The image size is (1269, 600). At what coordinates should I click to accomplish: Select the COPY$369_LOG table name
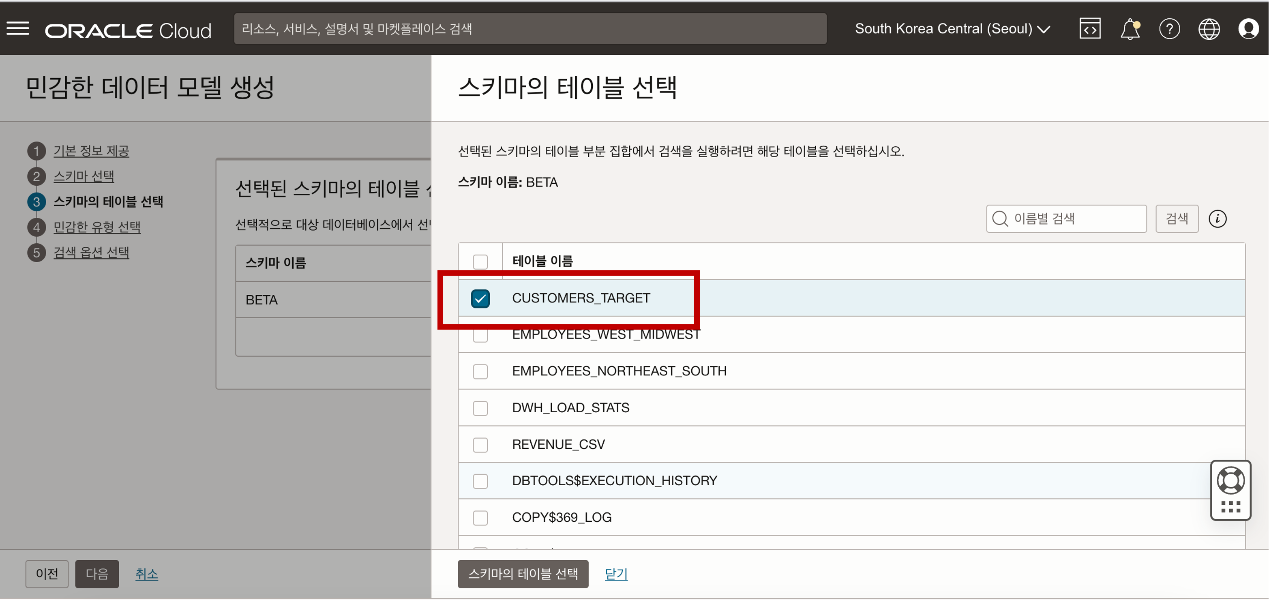point(562,518)
